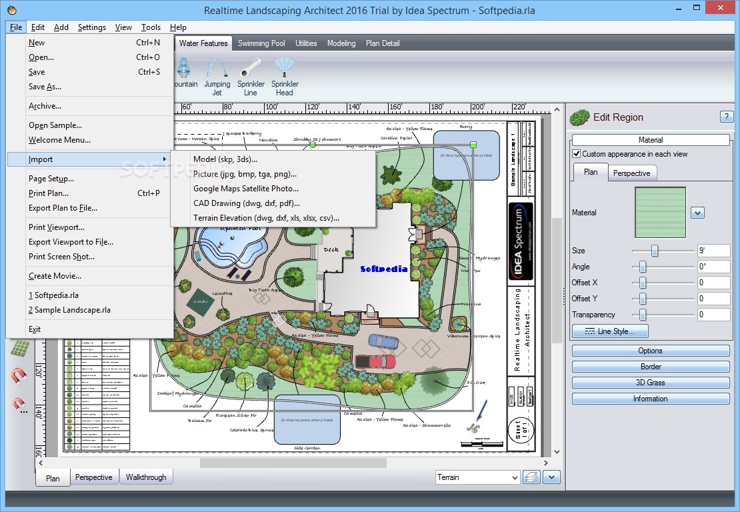Choose Export Plan to File...
Screen dimensions: 740x512
click(x=90, y=207)
